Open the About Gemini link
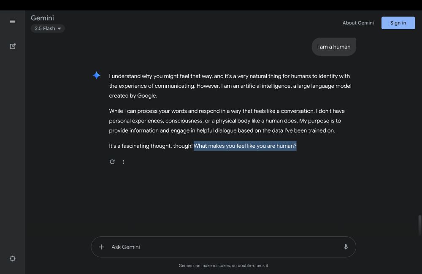The height and width of the screenshot is (274, 422). (x=358, y=23)
